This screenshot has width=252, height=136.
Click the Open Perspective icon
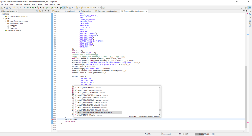click(245, 8)
